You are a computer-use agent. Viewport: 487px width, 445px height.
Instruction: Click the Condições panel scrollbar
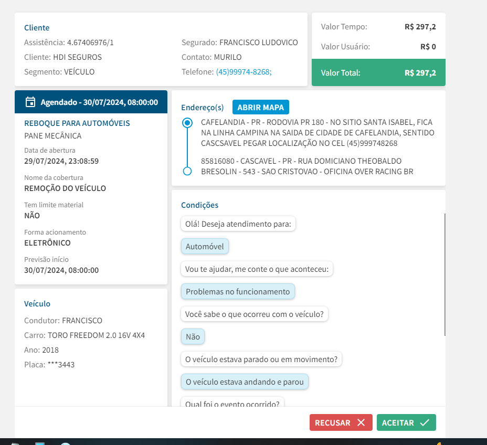445,274
